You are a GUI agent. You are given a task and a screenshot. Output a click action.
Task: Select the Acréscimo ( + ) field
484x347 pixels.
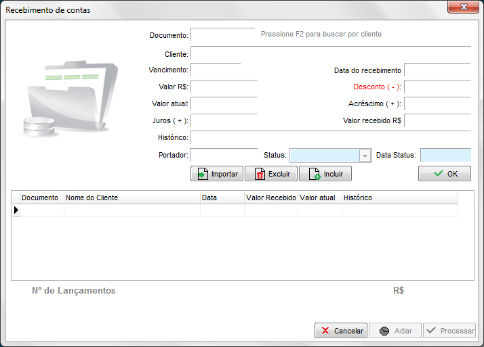437,104
